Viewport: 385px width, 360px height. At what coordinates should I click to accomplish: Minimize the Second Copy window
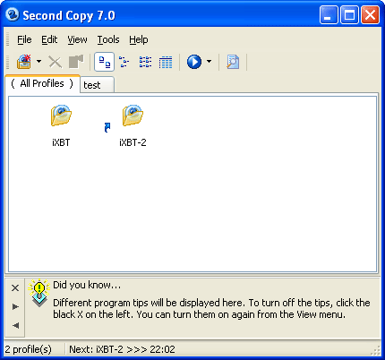(x=329, y=14)
